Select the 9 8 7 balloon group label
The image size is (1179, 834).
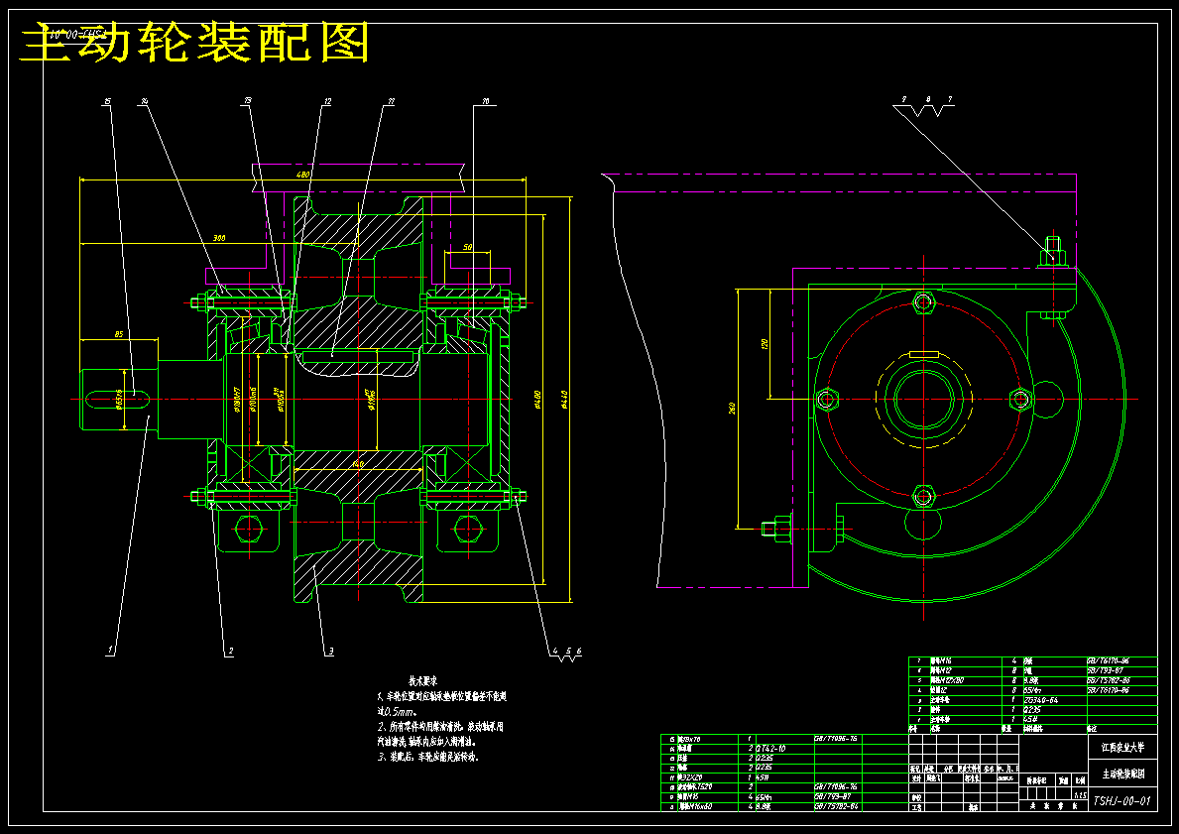[x=926, y=98]
